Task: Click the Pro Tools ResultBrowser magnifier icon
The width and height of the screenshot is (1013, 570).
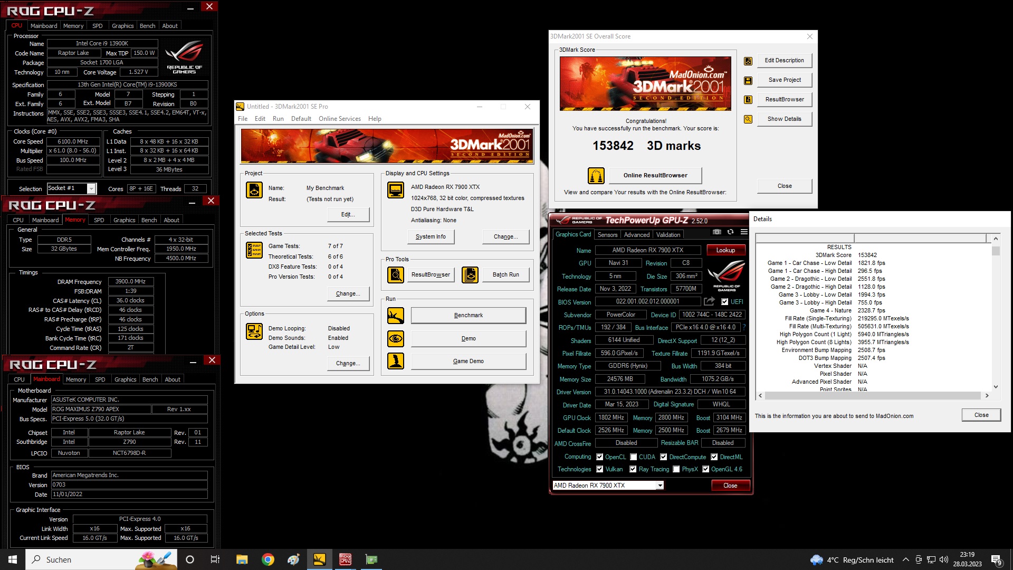Action: click(396, 274)
